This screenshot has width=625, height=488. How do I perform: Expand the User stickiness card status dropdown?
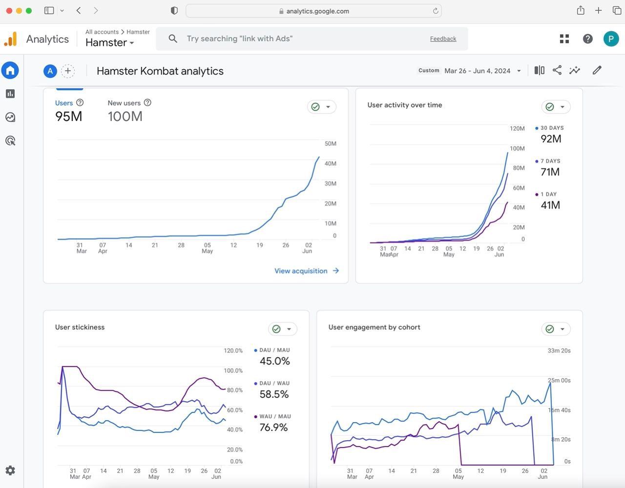(283, 329)
